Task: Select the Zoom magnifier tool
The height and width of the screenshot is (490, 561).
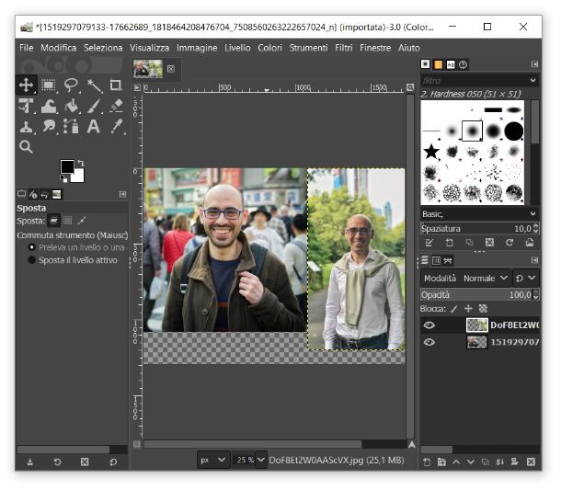Action: tap(26, 147)
